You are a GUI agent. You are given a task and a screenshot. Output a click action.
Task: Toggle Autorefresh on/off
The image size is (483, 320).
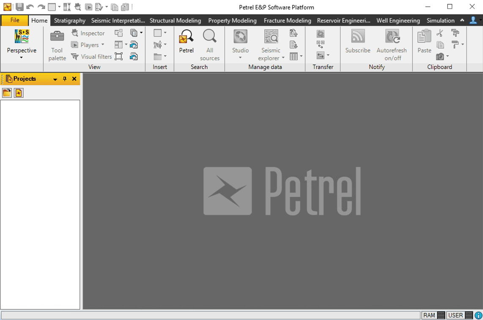[x=392, y=45]
